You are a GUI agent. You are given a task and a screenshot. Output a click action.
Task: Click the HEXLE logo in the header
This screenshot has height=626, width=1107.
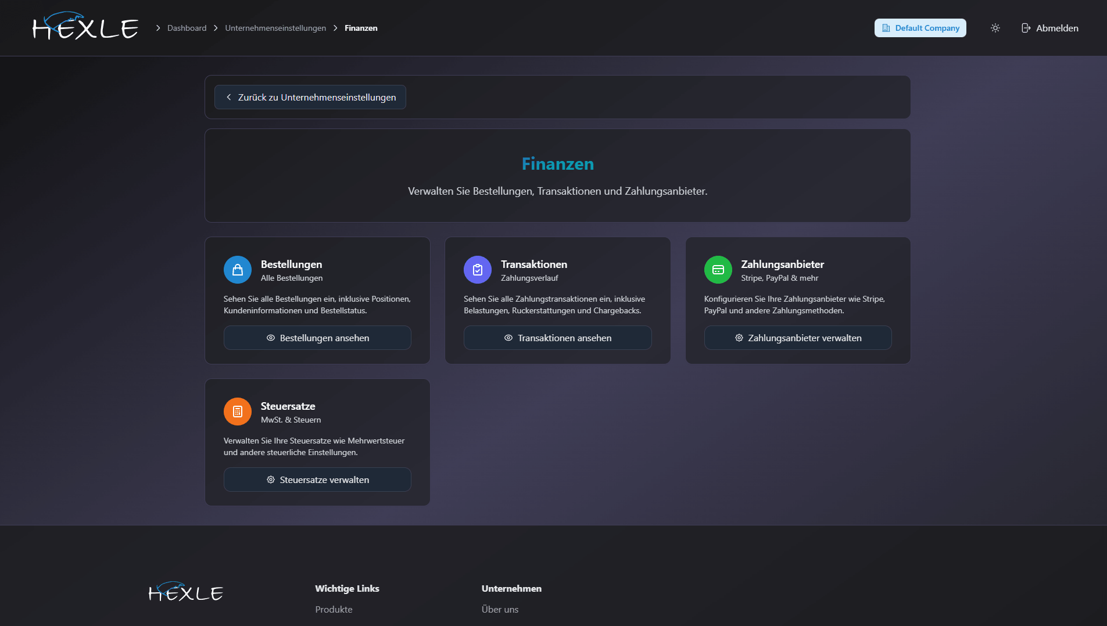pyautogui.click(x=85, y=27)
